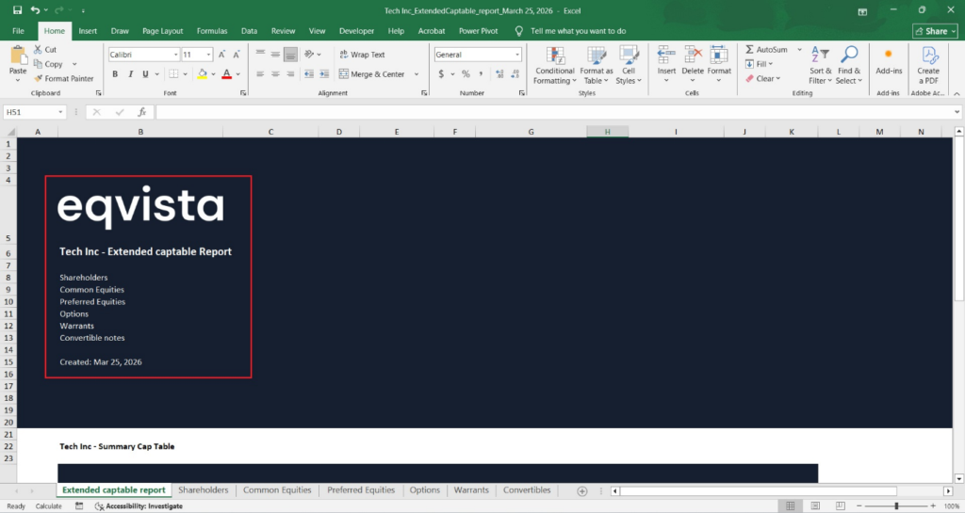Switch to the Preferred Equities sheet tab
Screen dimensions: 965x513
(361, 490)
